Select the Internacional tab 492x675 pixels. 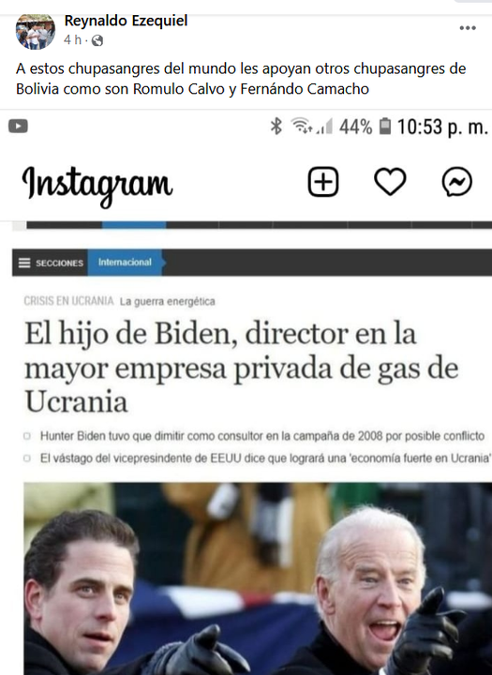[125, 262]
